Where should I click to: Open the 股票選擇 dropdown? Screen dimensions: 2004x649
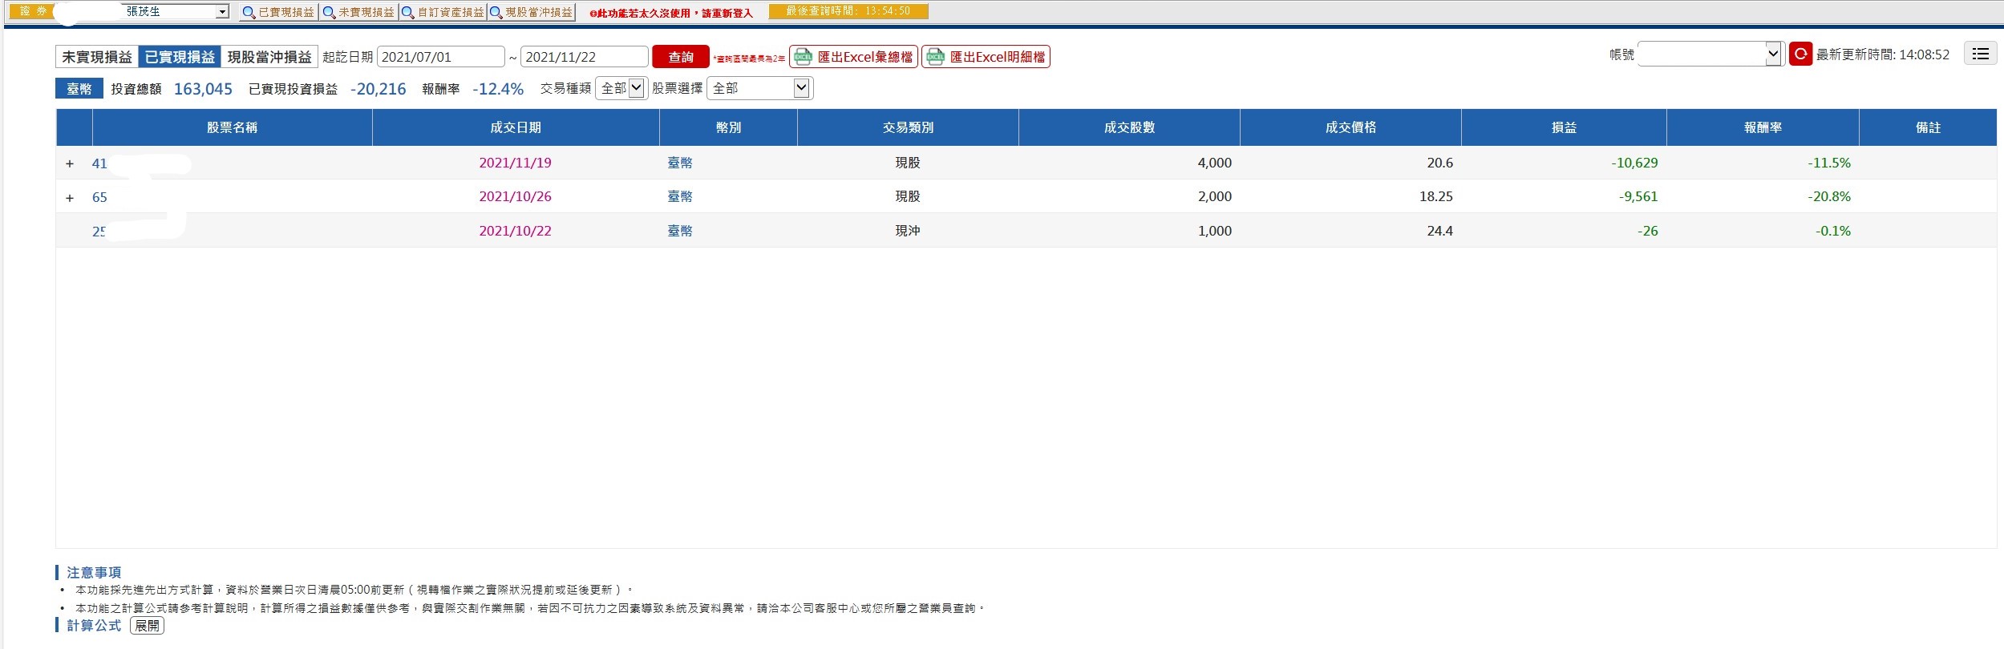[x=759, y=88]
